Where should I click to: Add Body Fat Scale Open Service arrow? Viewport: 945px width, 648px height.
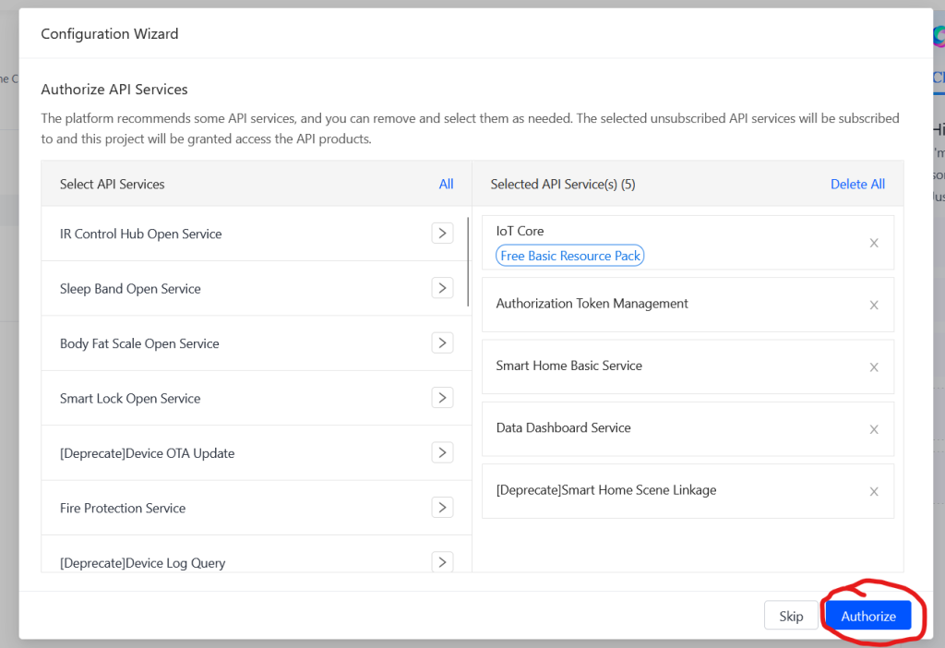coord(442,343)
